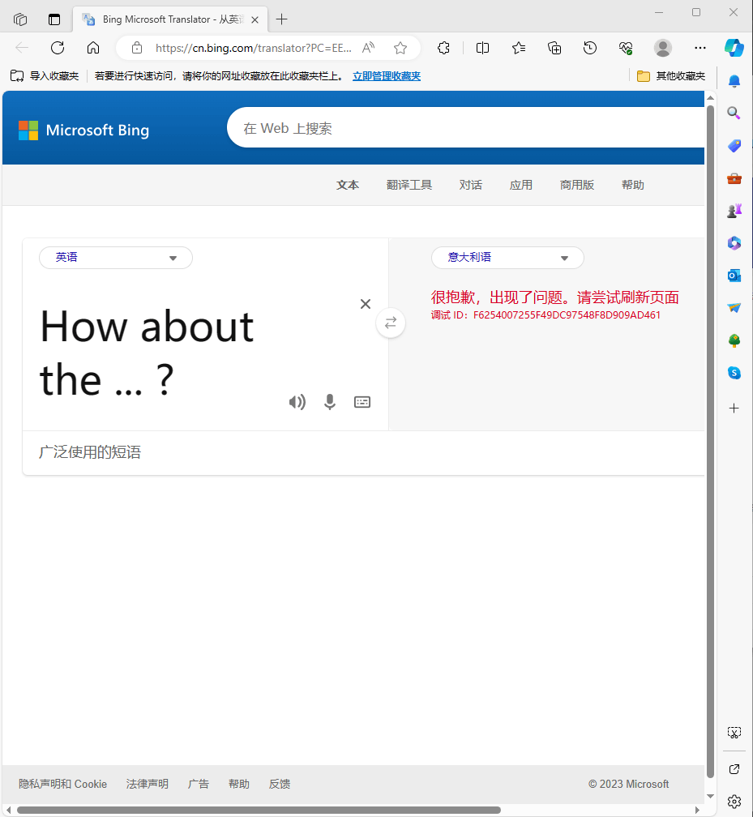Play the source text audio speaker

297,402
